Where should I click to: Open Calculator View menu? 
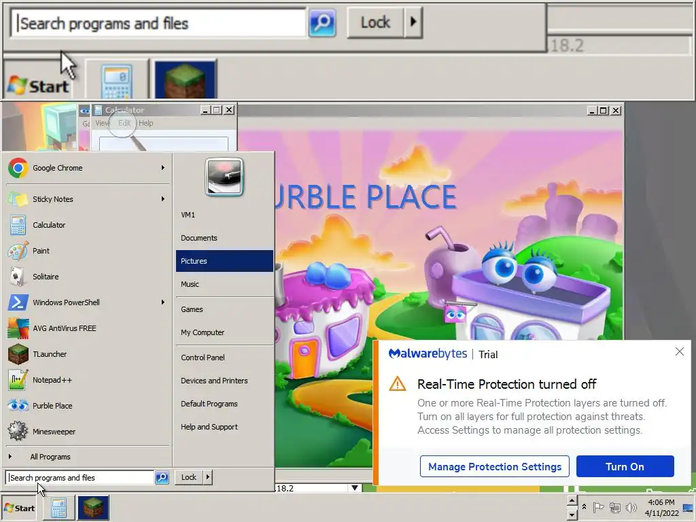(103, 124)
